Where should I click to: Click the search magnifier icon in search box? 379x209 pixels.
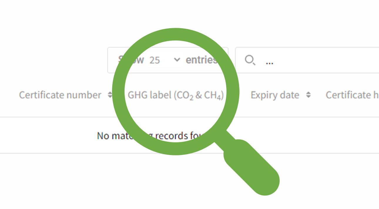250,60
